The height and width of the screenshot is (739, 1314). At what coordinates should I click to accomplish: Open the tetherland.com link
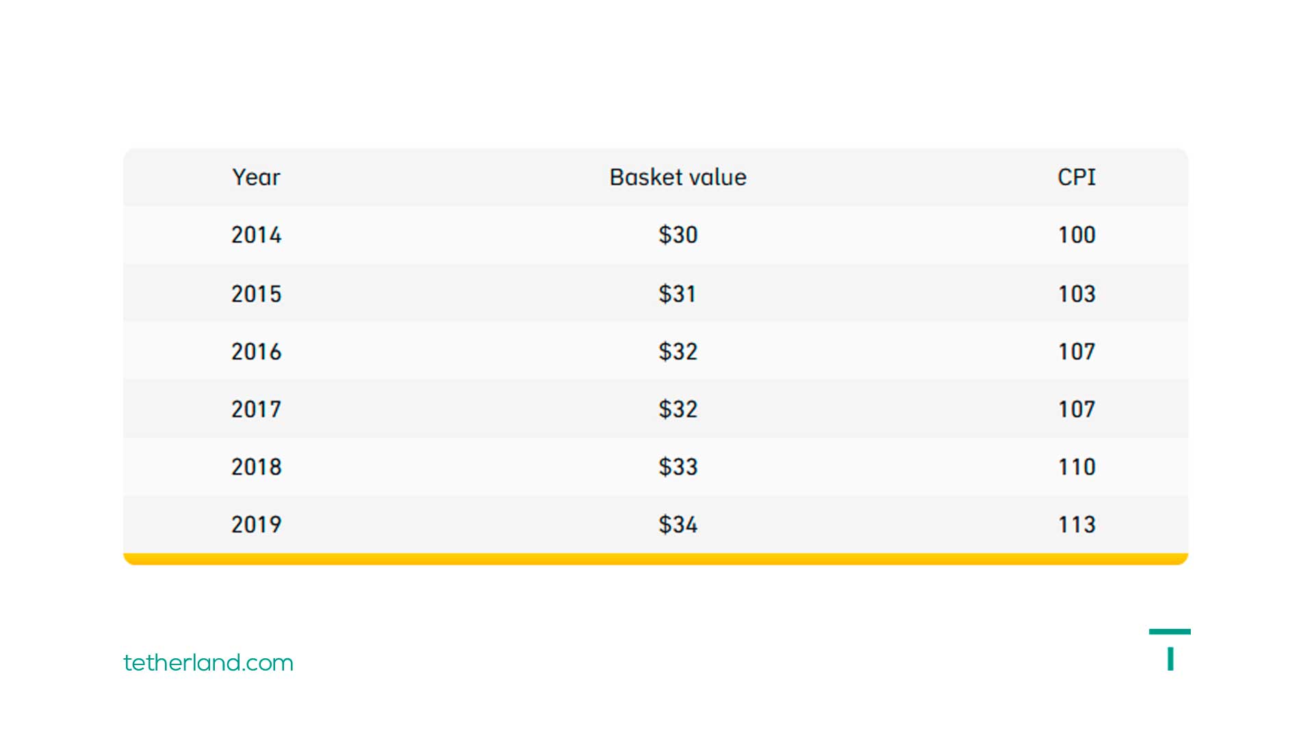coord(208,662)
